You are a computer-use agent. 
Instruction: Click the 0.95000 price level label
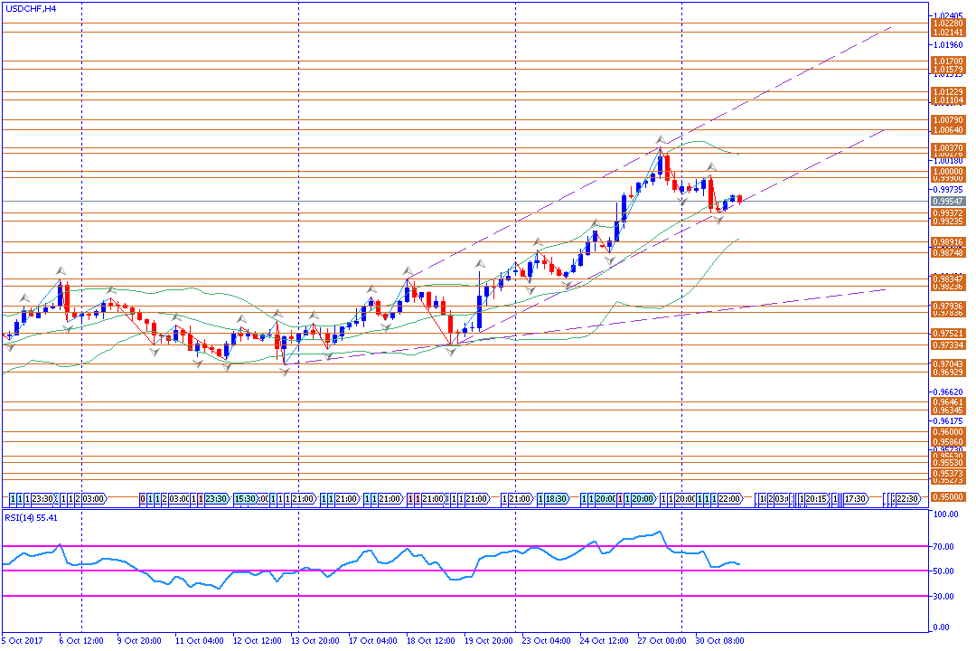coord(948,497)
